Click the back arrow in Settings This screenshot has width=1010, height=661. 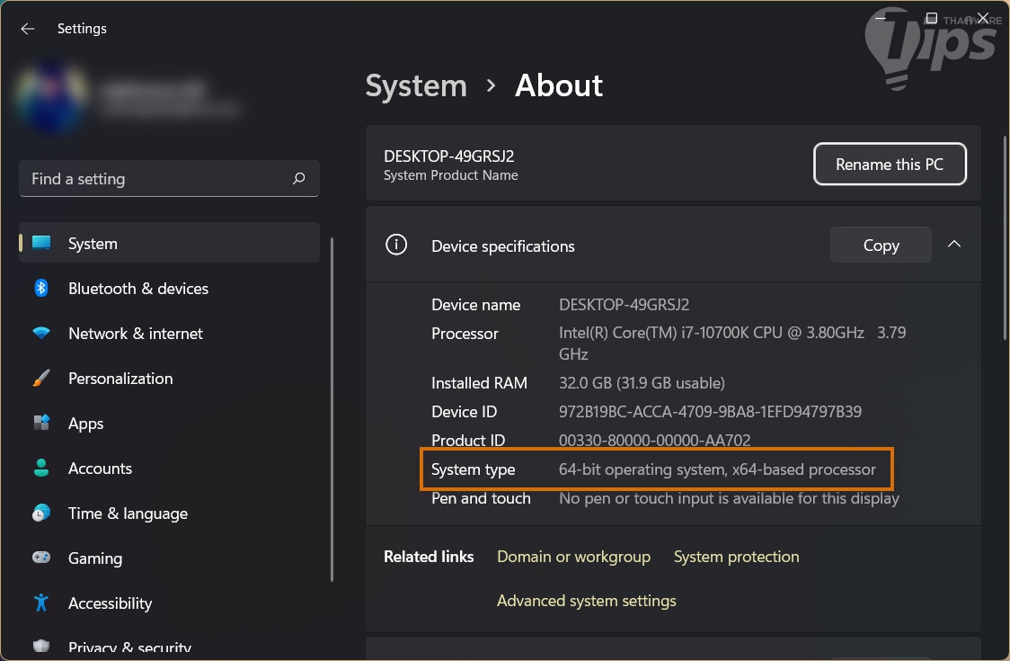pyautogui.click(x=28, y=29)
